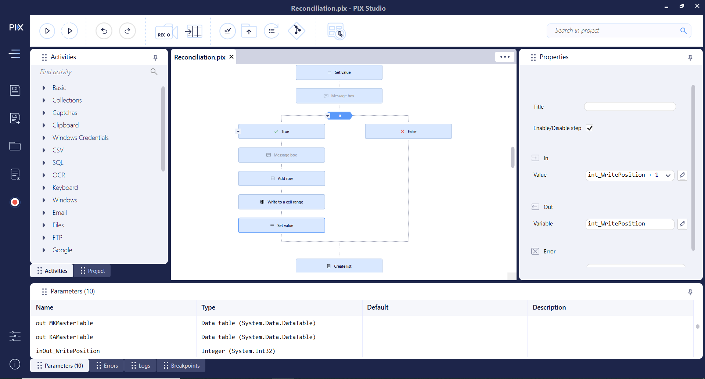Select the Write to a cell range step
This screenshot has width=705, height=379.
tap(281, 202)
